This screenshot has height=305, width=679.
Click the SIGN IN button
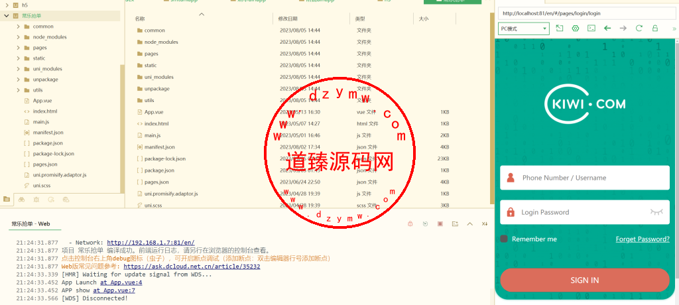tap(585, 280)
